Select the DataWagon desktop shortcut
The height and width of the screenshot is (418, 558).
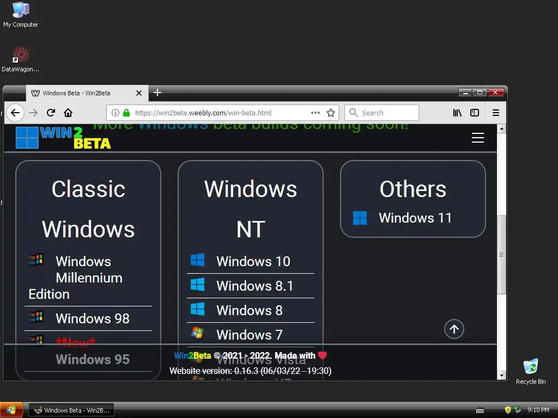coord(21,59)
